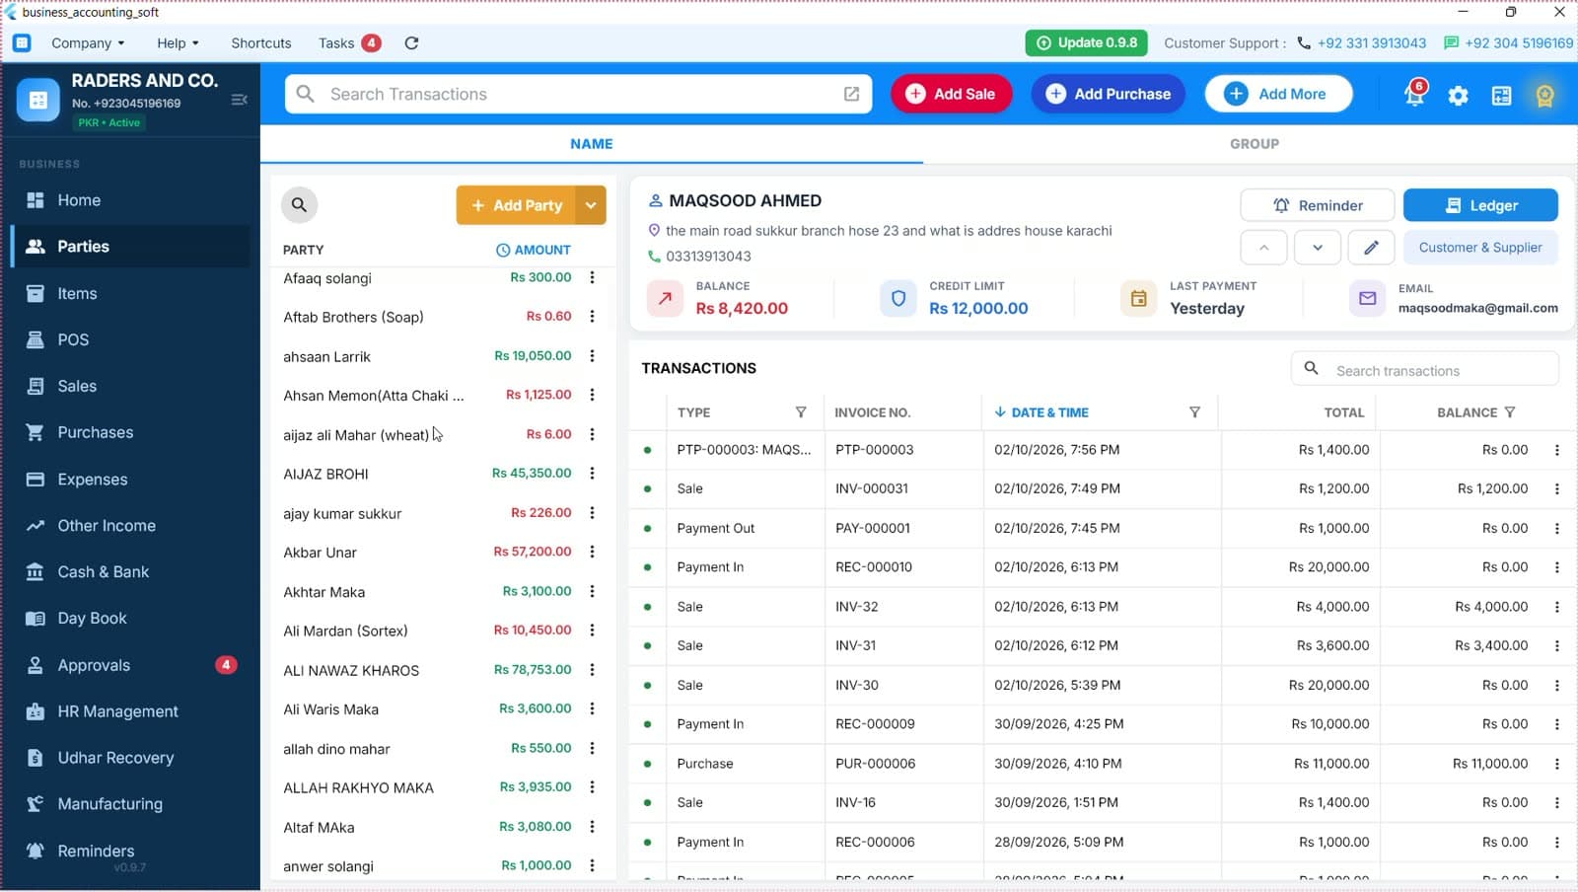Open the calculator icon in top bar
Image resolution: width=1578 pixels, height=892 pixels.
pos(1501,95)
